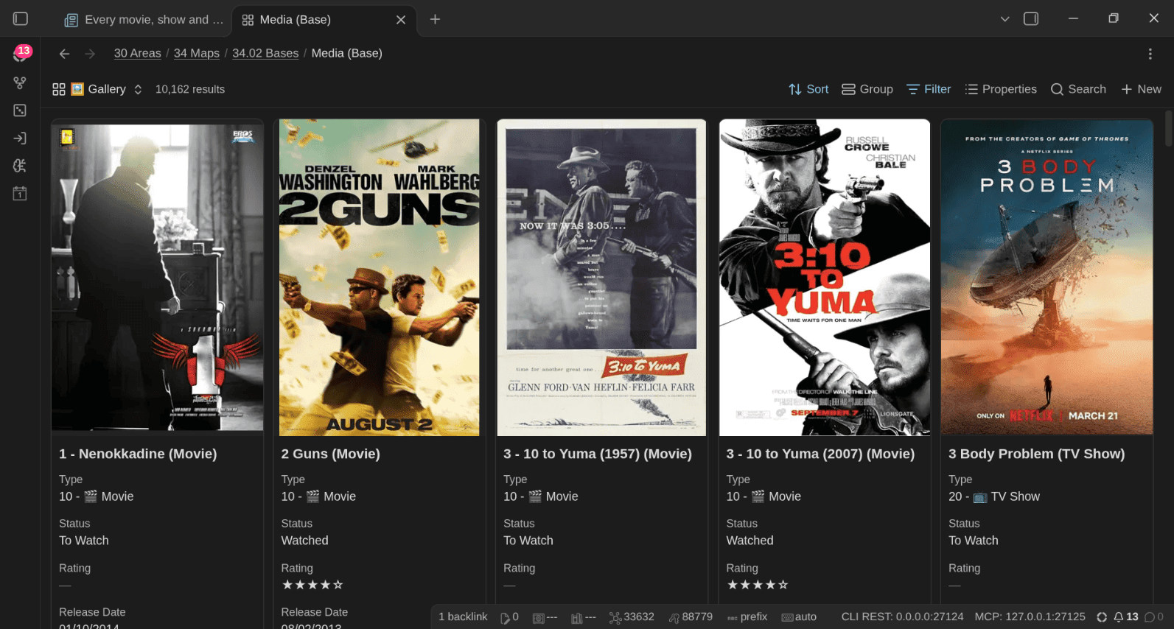Go to the 30 Areas breadcrumb

click(x=137, y=53)
